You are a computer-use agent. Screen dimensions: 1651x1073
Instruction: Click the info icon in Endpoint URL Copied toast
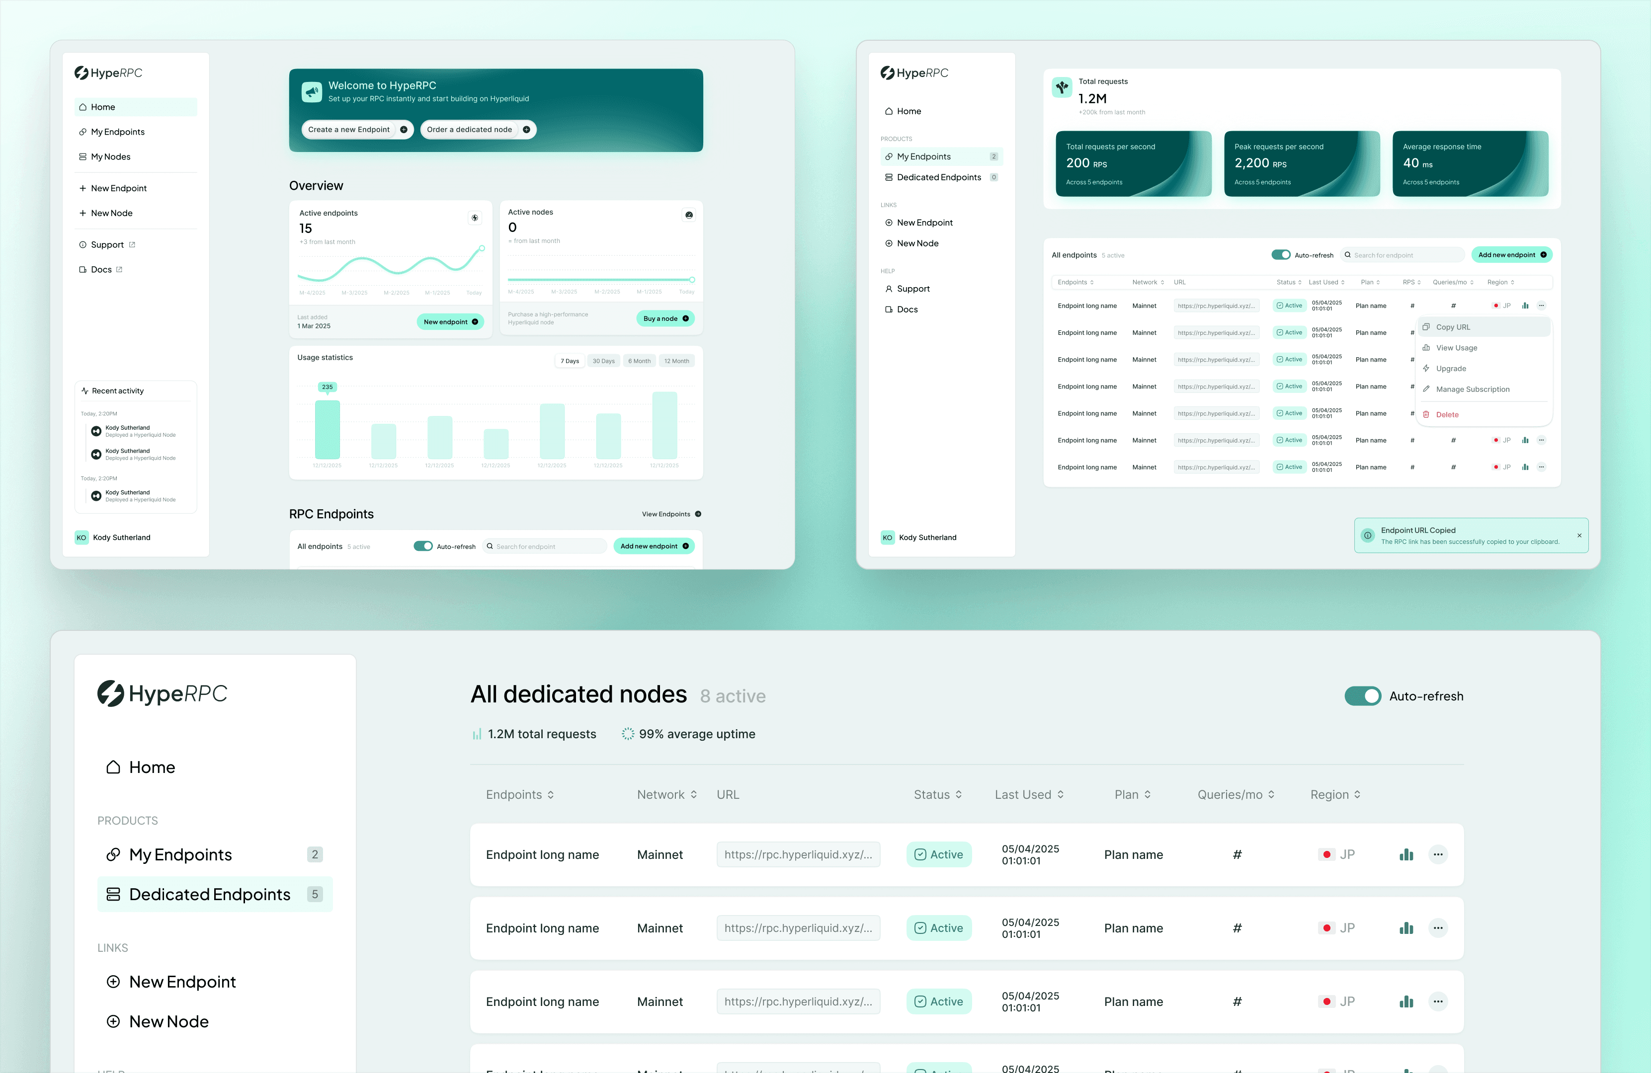pyautogui.click(x=1367, y=535)
